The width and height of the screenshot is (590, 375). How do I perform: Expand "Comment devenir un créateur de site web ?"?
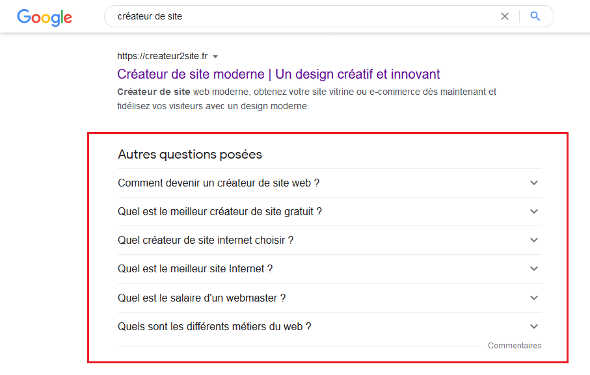[330, 183]
